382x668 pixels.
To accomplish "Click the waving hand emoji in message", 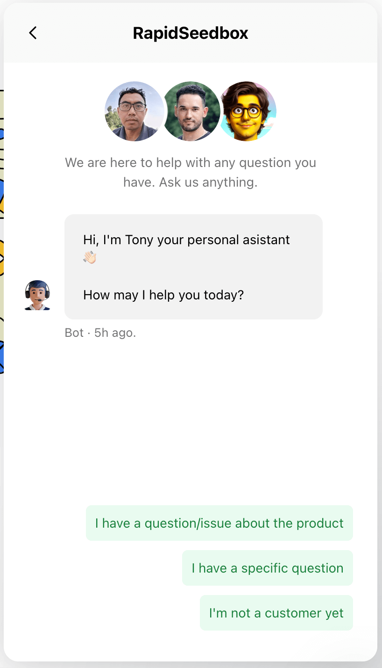I will click(89, 257).
